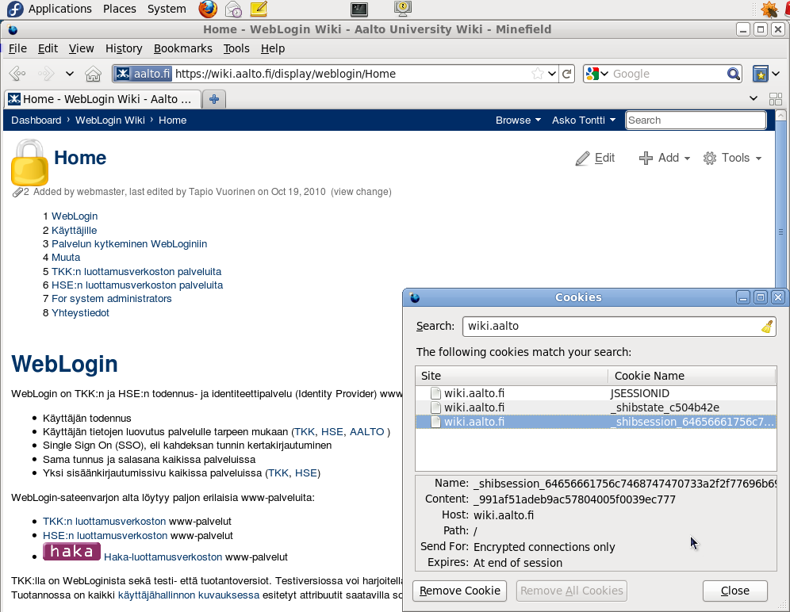
Task: Open the back/forward history dropdown
Action: pyautogui.click(x=70, y=74)
